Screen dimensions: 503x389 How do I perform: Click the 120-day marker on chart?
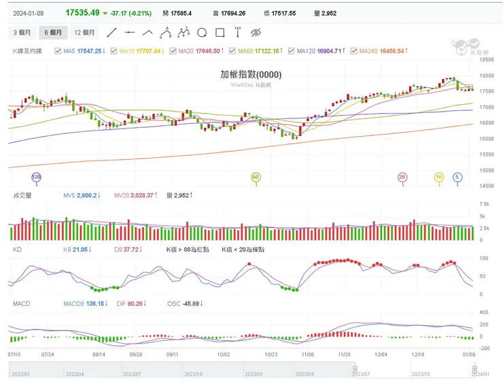pyautogui.click(x=36, y=177)
